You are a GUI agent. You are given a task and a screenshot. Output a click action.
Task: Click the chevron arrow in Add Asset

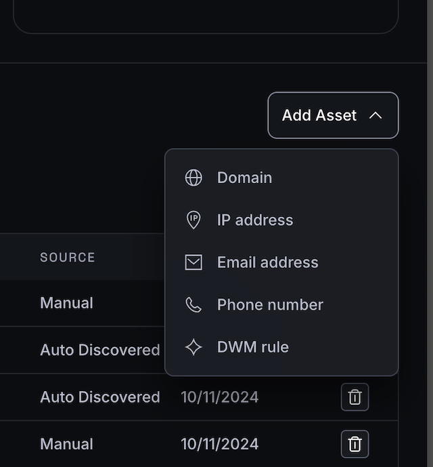(375, 115)
